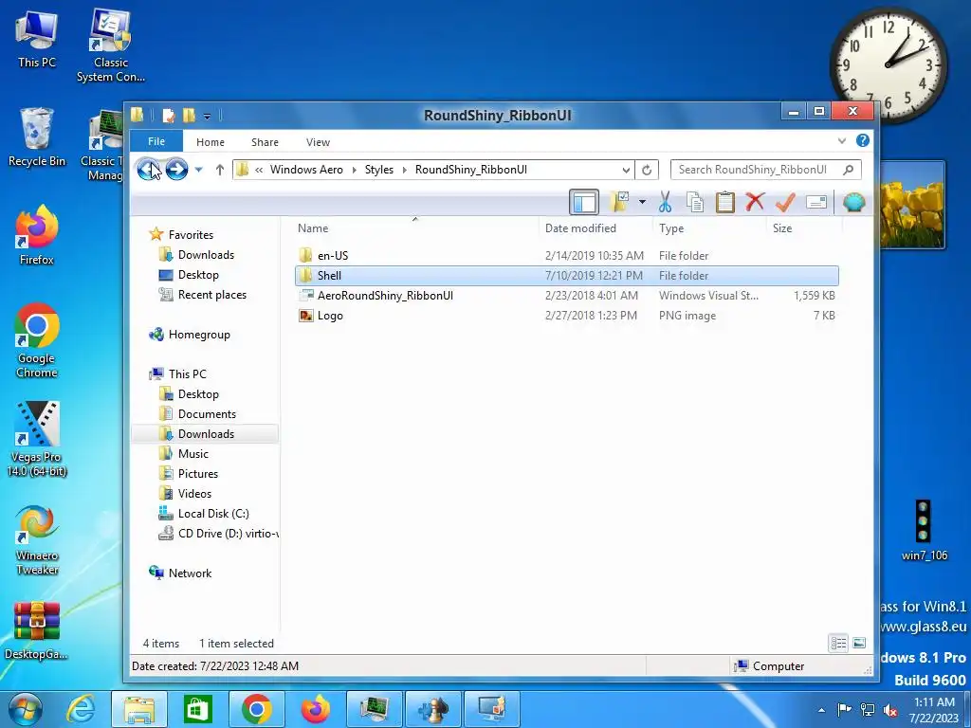The image size is (971, 728).
Task: Open Winaero Tweaker desktop shortcut
Action: click(37, 540)
